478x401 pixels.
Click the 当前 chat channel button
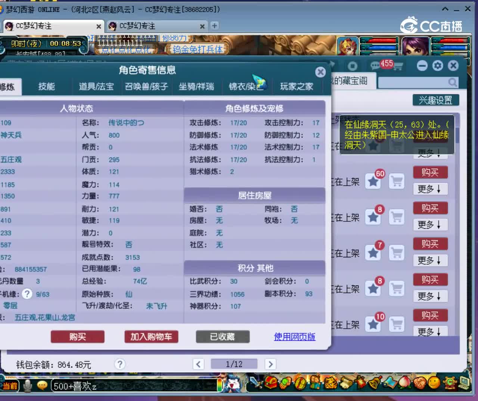coord(10,386)
